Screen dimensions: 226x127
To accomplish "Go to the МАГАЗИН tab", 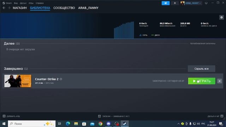I will click(20, 8).
